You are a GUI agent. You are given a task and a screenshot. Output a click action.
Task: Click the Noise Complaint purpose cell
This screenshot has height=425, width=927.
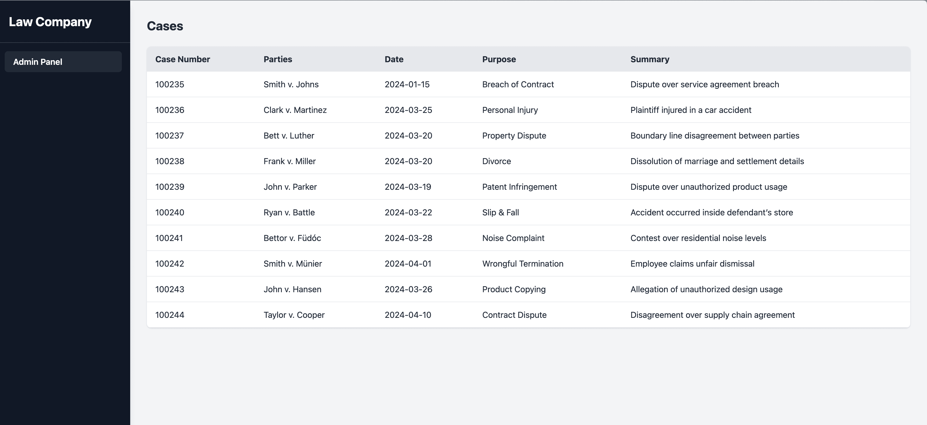[513, 238]
